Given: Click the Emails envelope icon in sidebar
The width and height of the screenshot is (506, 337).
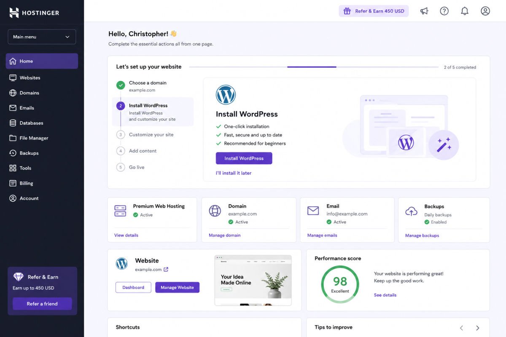Looking at the screenshot, I should [x=13, y=108].
